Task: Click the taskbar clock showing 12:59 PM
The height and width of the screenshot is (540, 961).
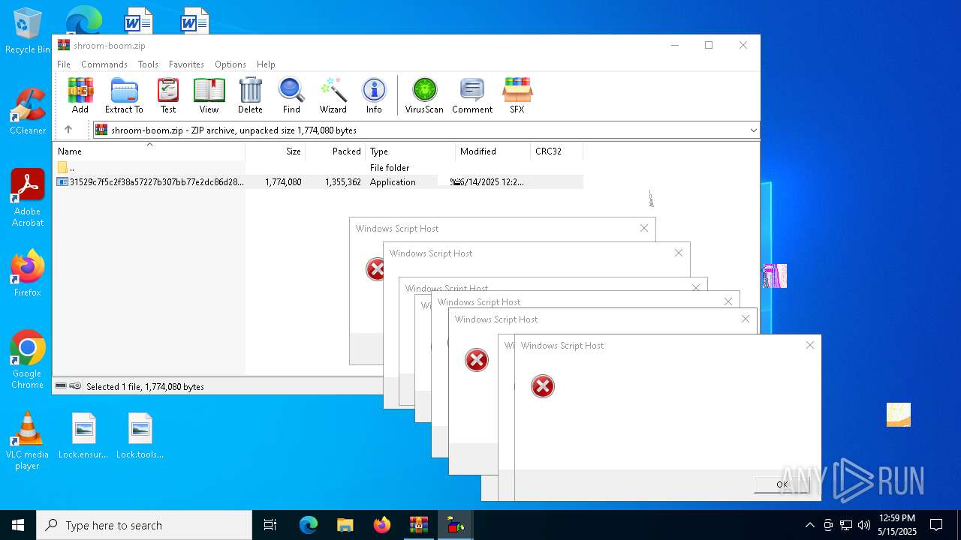Action: (897, 525)
